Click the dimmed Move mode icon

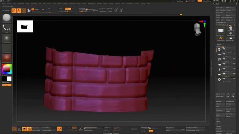click(24, 10)
